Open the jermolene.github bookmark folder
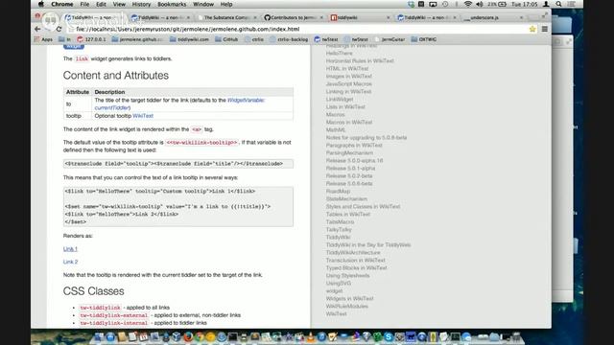The width and height of the screenshot is (614, 345). [x=137, y=39]
